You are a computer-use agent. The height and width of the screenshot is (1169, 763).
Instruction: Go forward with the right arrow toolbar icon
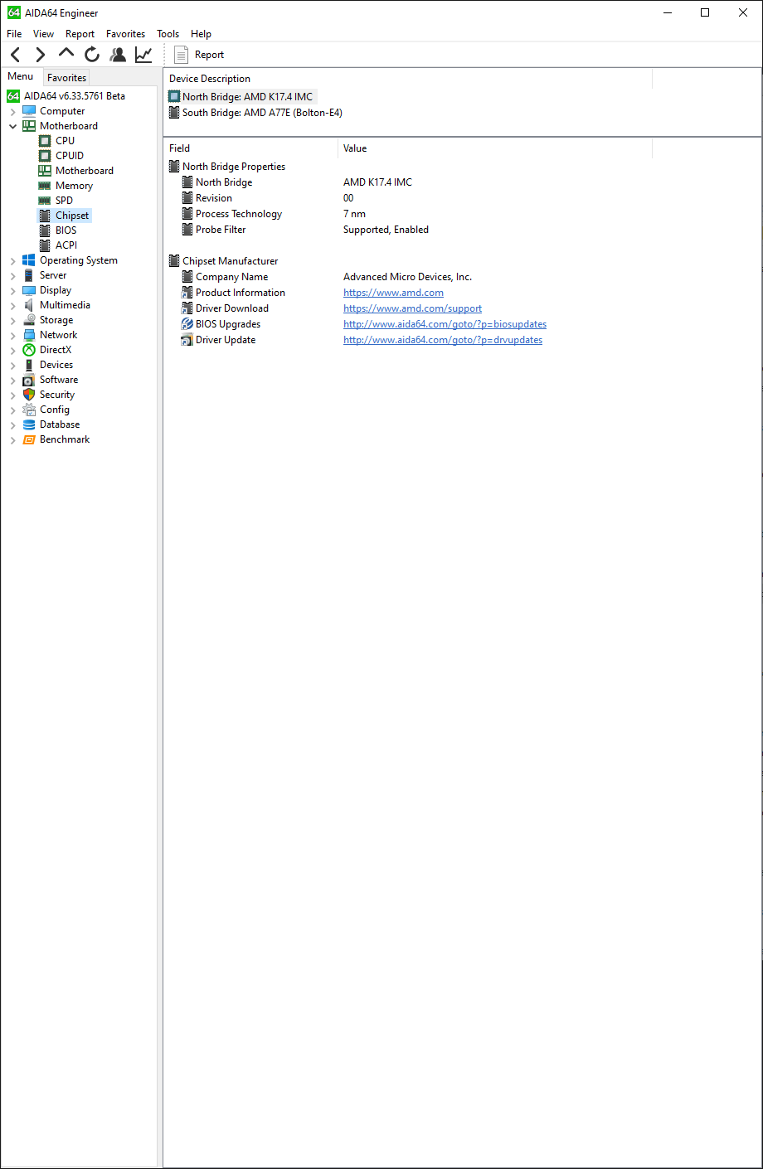(x=41, y=55)
